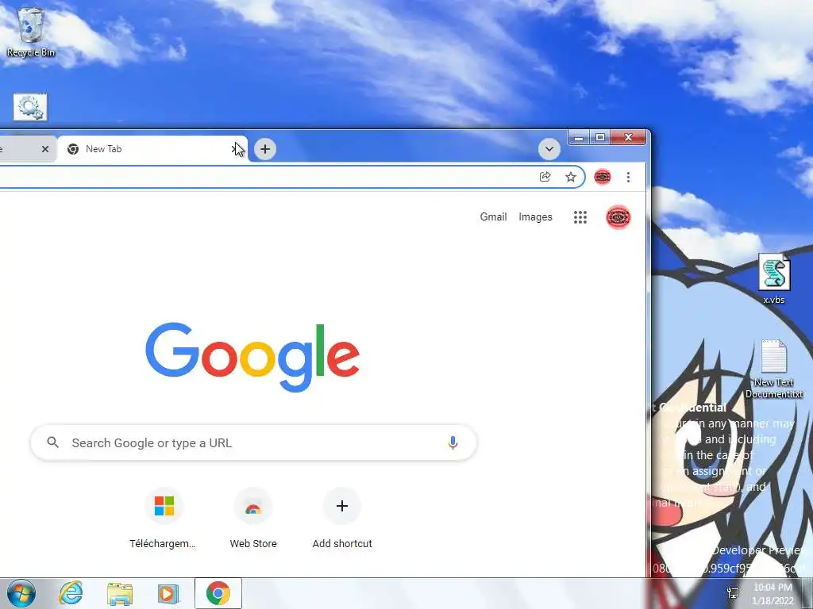Open the Téléchargem... shortcut tile
Image resolution: width=813 pixels, height=609 pixels.
164,519
